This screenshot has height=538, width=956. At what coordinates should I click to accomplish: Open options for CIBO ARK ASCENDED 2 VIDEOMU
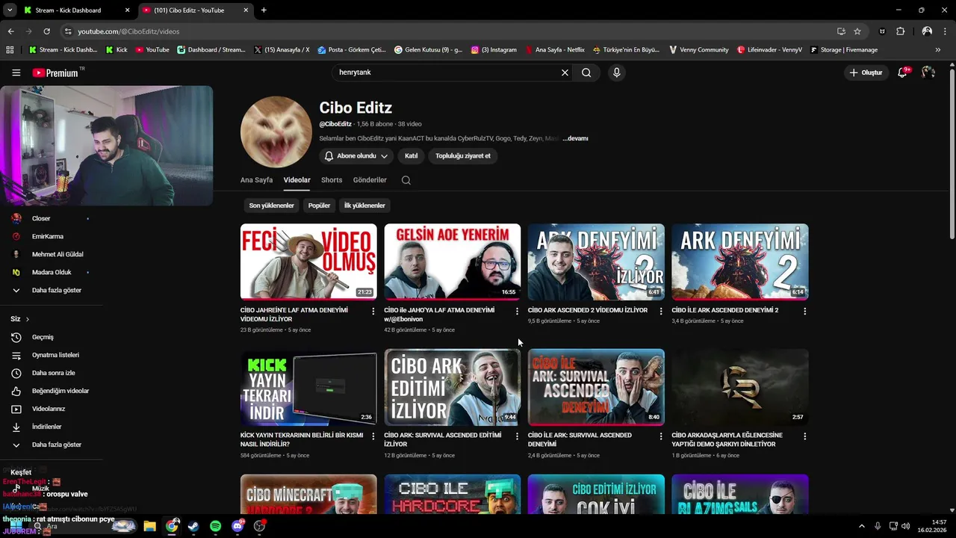[x=661, y=311]
